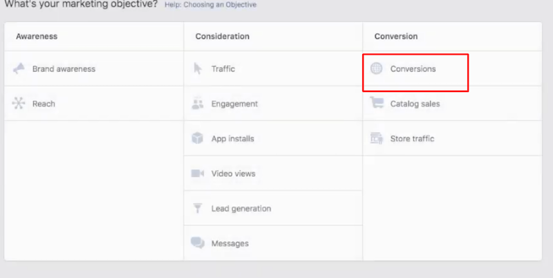Click the Reach snowflake-shaped icon
553x278 pixels.
tap(19, 104)
